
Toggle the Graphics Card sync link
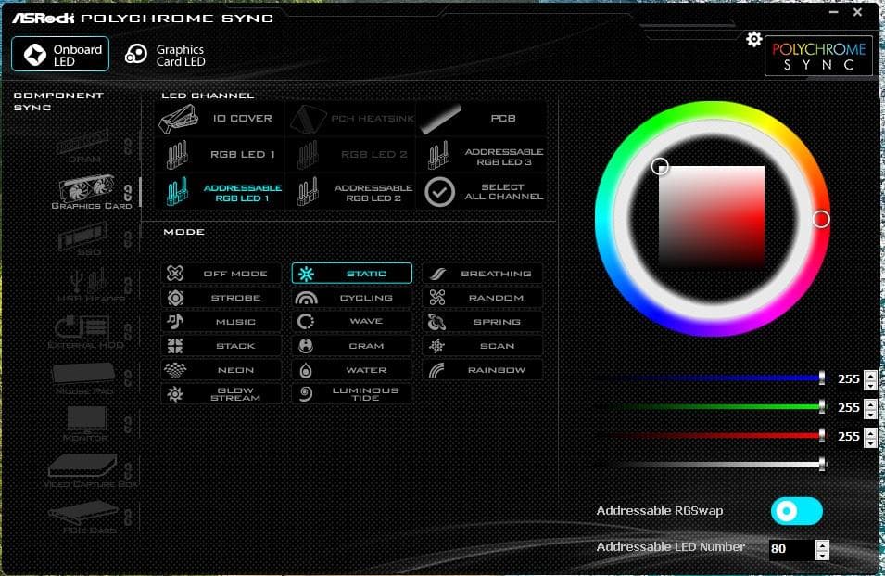(x=129, y=192)
